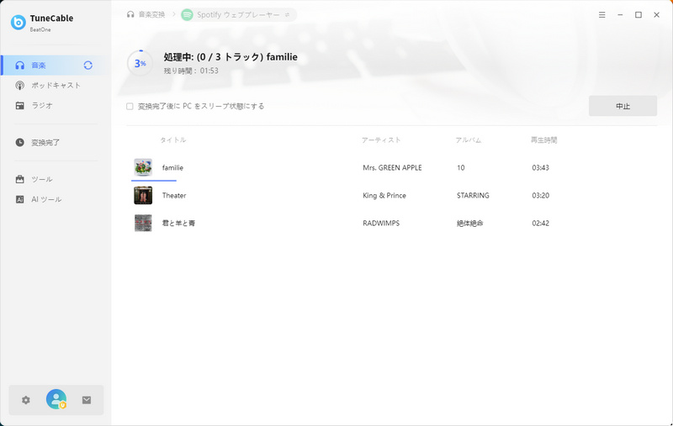This screenshot has width=673, height=426.
Task: Click album name 絶体絶命
Action: click(470, 223)
